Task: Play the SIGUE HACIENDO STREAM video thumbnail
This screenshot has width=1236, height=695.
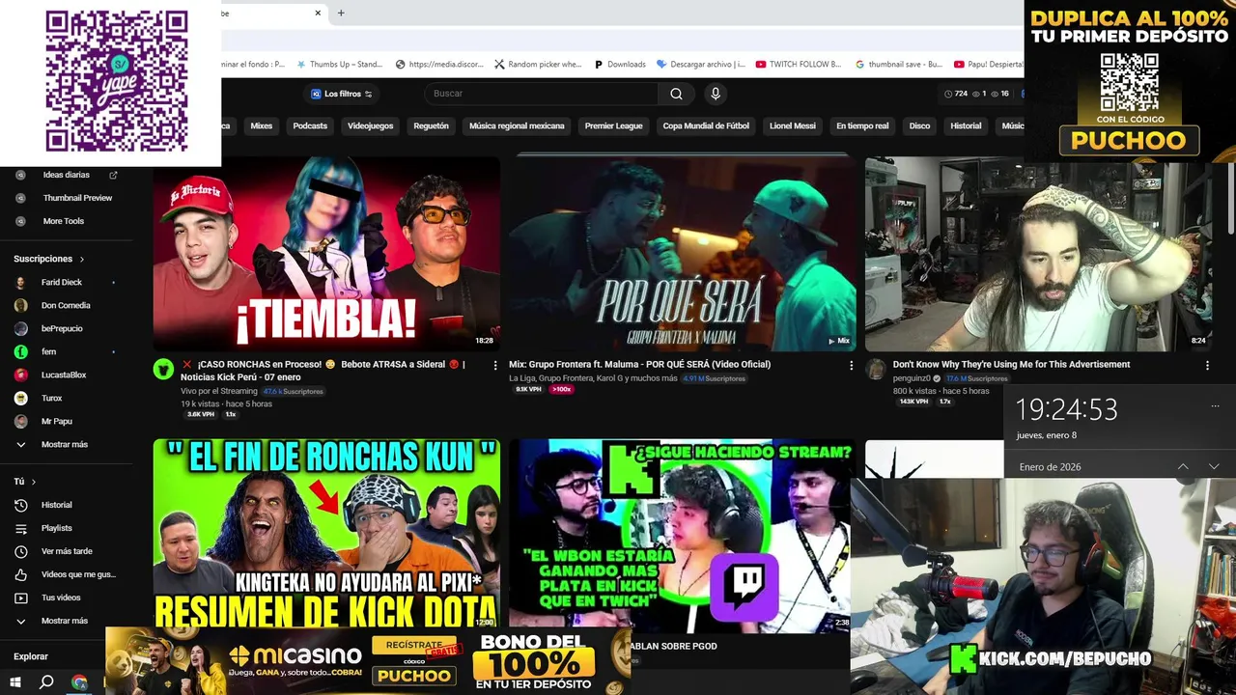Action: [680, 536]
